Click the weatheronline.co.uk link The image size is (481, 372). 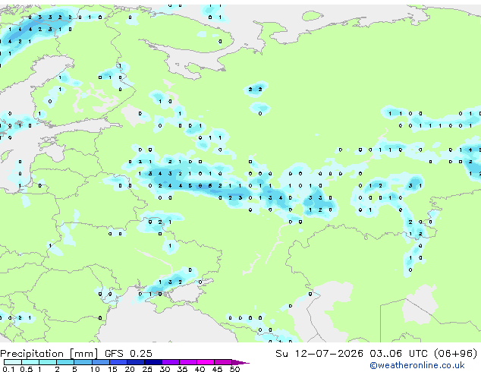[x=417, y=365]
